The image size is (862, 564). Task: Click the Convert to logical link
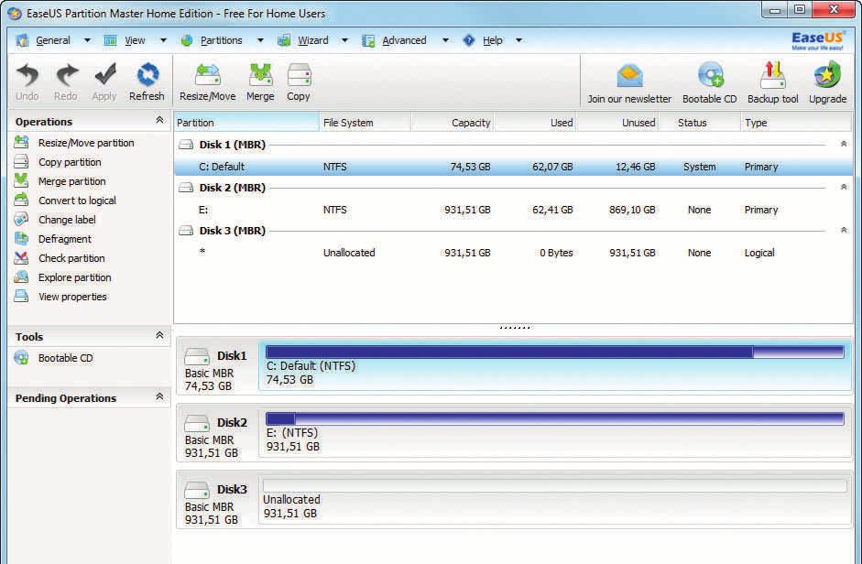click(77, 201)
